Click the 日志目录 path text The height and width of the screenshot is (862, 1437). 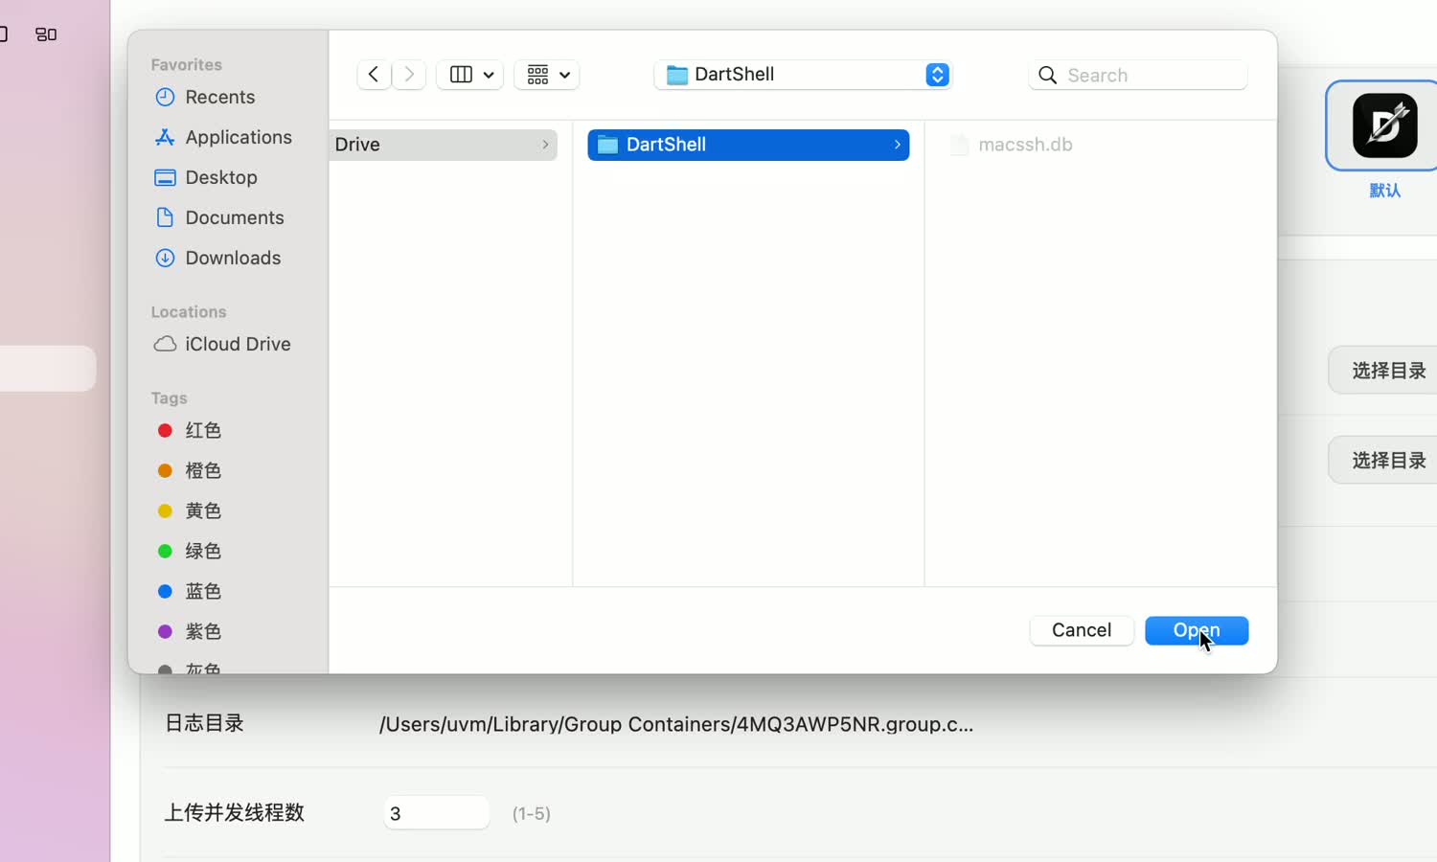tap(676, 724)
